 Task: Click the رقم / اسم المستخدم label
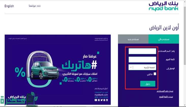166,51
